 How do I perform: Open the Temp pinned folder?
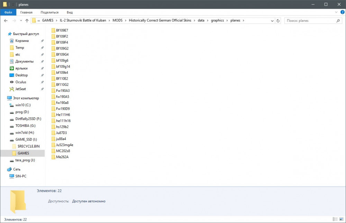click(20, 47)
